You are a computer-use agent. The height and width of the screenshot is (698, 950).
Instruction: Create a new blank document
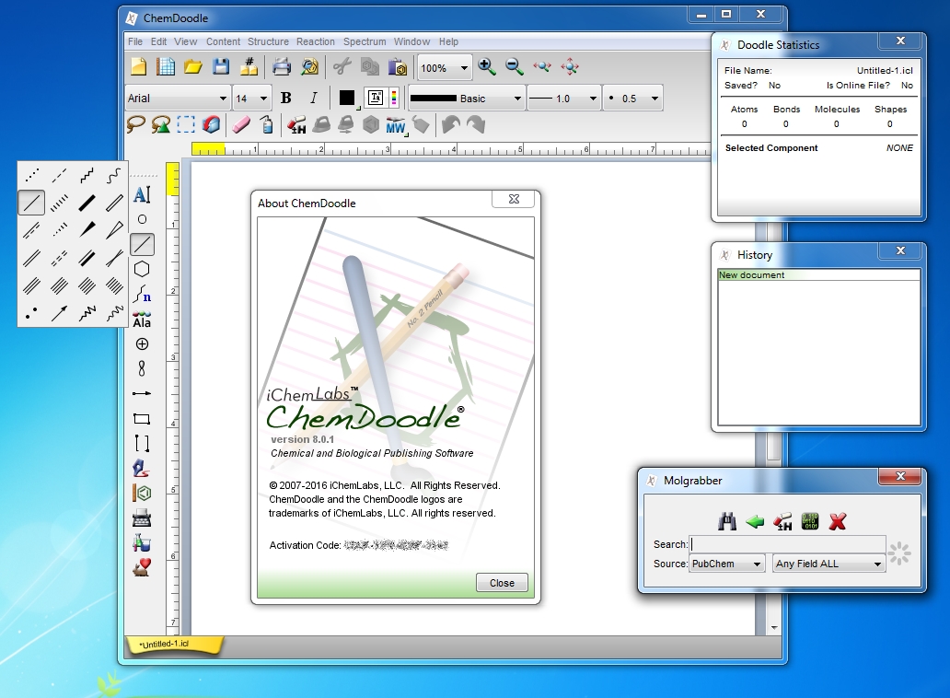click(139, 66)
